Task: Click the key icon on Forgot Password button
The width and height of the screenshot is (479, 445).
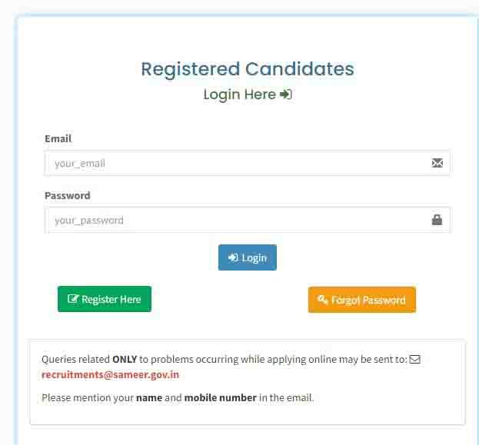Action: pyautogui.click(x=323, y=299)
